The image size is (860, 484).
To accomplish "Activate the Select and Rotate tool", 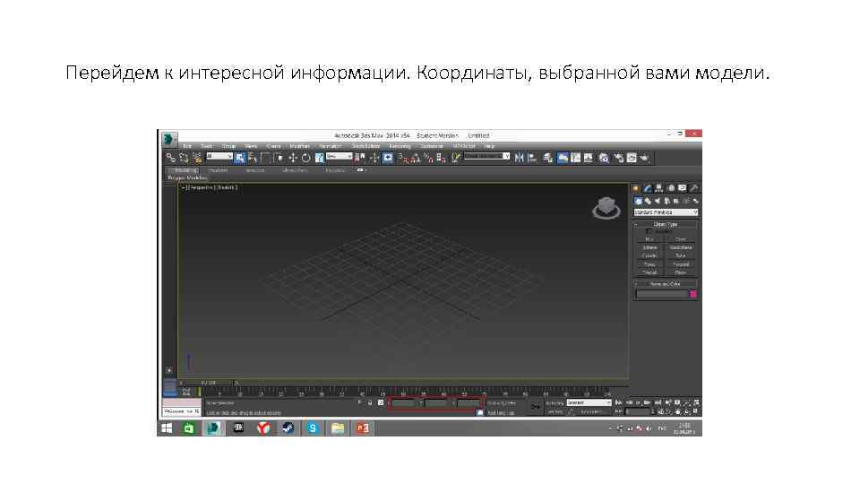I will (x=305, y=158).
